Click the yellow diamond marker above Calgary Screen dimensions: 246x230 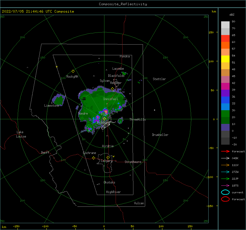click(x=108, y=158)
